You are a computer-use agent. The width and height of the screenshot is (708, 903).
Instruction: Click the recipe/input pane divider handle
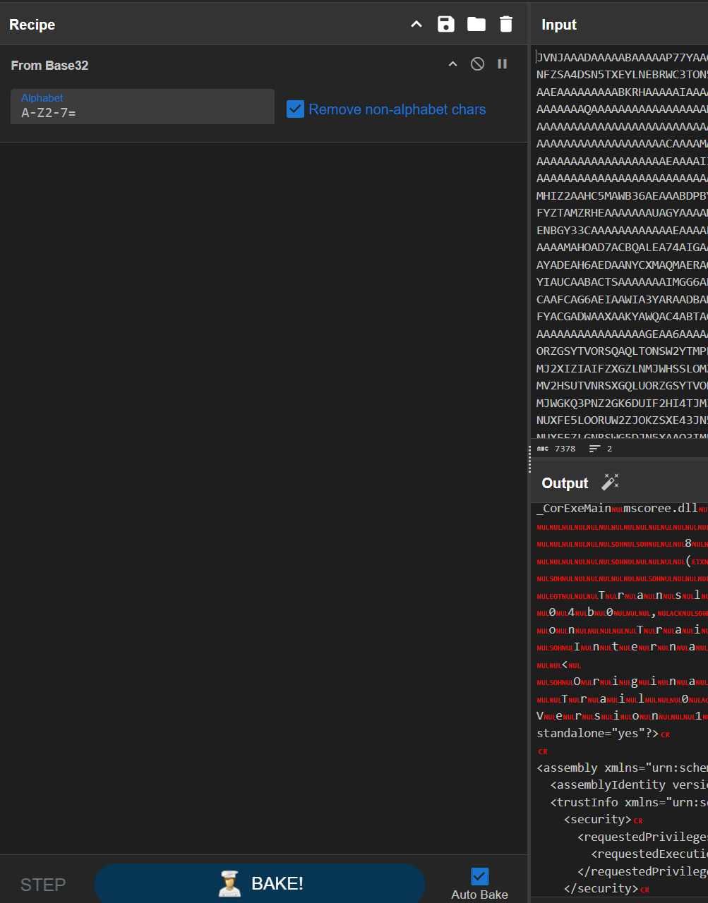[x=529, y=459]
